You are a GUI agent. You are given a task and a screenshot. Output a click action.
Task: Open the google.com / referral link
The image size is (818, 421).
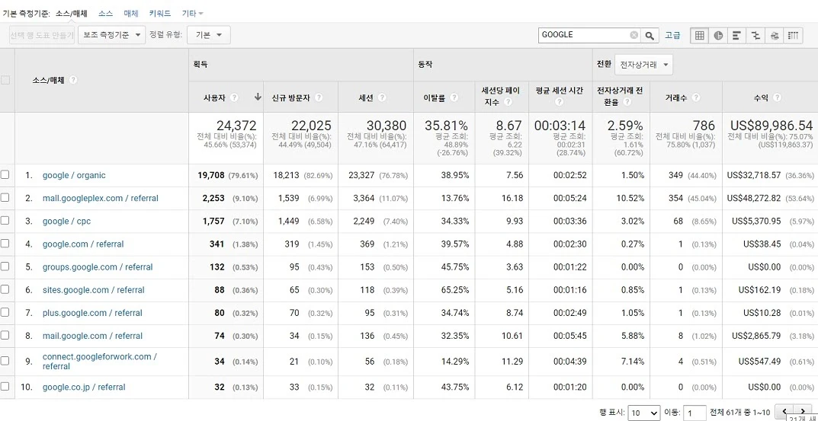click(83, 244)
